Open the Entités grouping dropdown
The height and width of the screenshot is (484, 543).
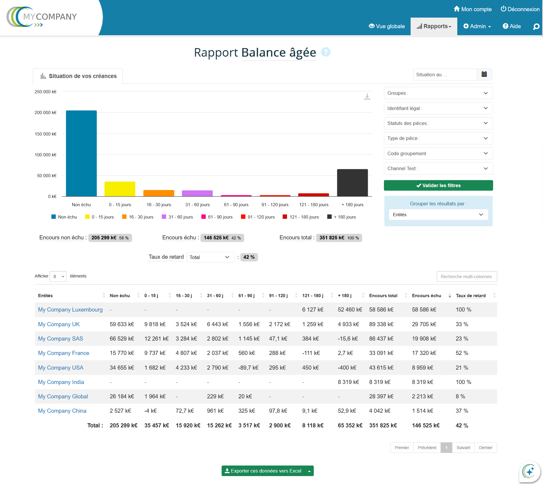(438, 215)
